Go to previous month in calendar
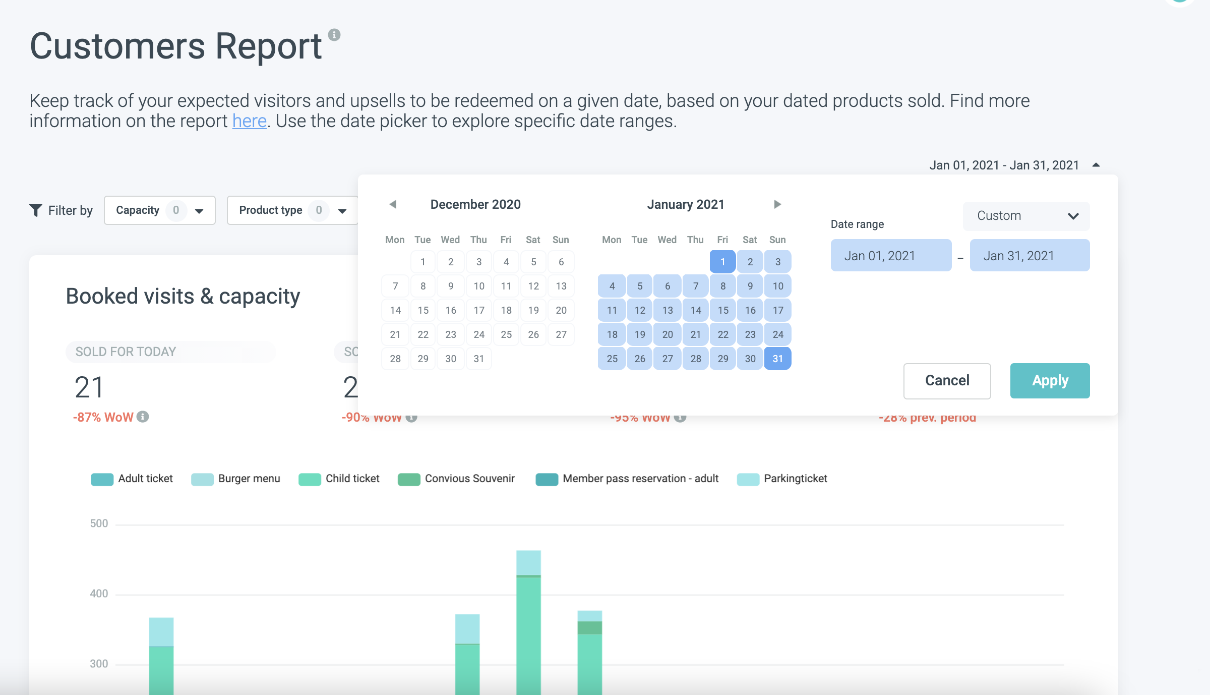Viewport: 1210px width, 695px height. click(393, 204)
